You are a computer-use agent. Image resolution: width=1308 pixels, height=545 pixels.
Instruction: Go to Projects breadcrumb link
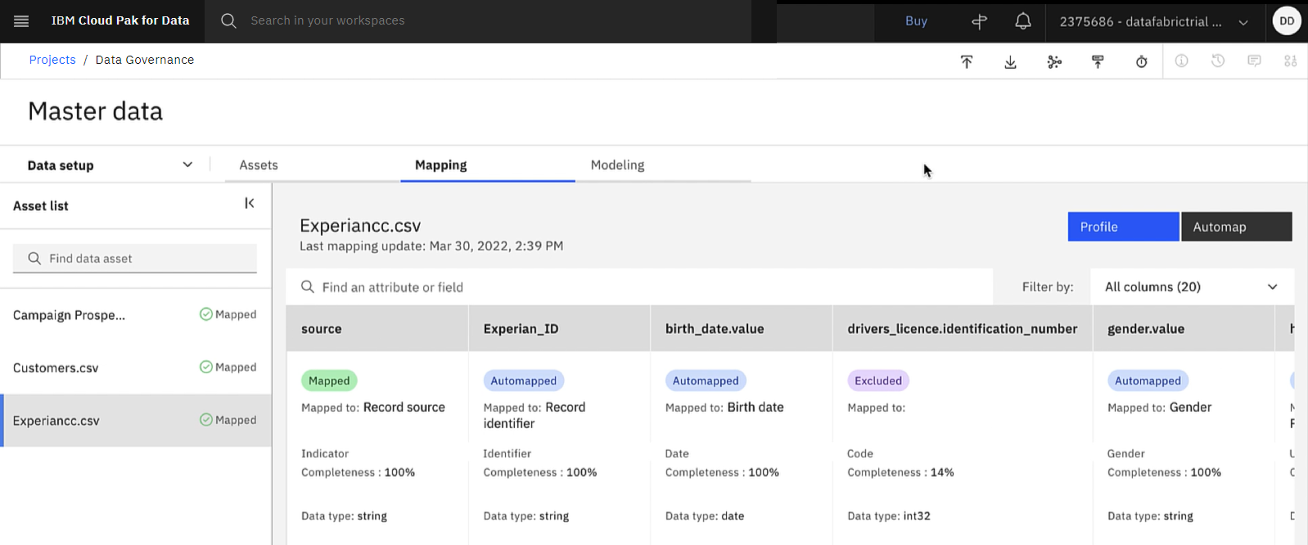[52, 60]
